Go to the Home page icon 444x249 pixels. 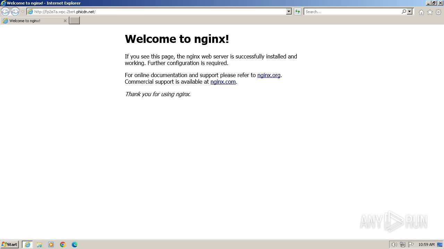point(421,12)
